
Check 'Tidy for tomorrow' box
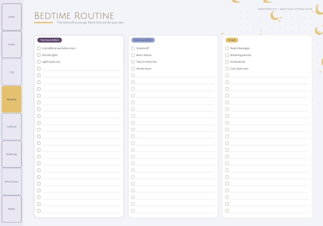(x=133, y=62)
